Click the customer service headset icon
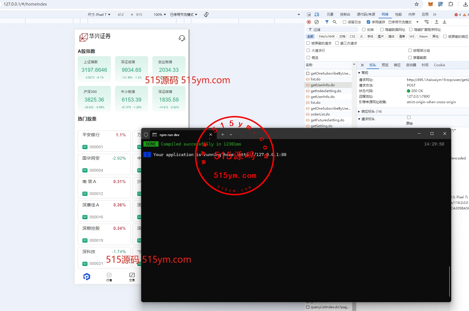Screen dimensions: 469x311 click(182, 38)
